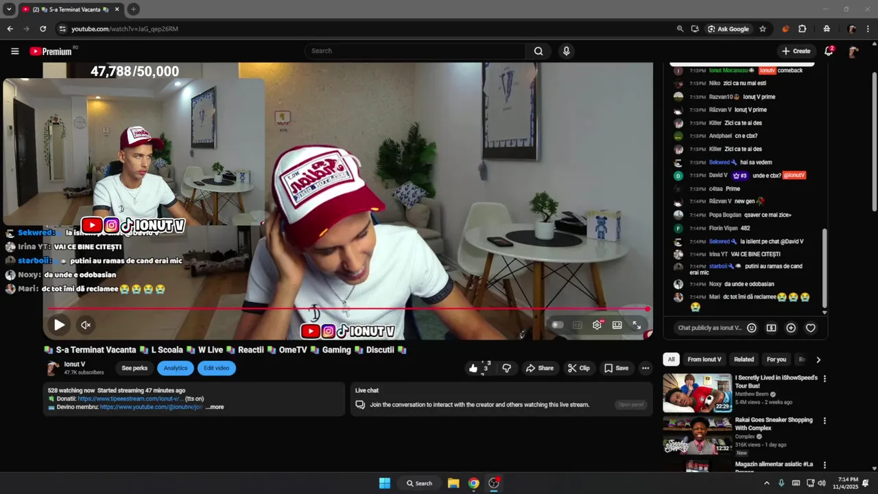Open options for Rakai Sneaker Shopping video
878x494 pixels.
pyautogui.click(x=824, y=421)
